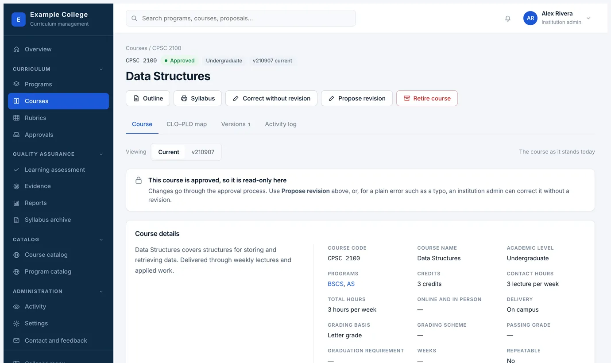Click the Learning assessment checkmark icon
This screenshot has width=611, height=363.
[x=16, y=170]
